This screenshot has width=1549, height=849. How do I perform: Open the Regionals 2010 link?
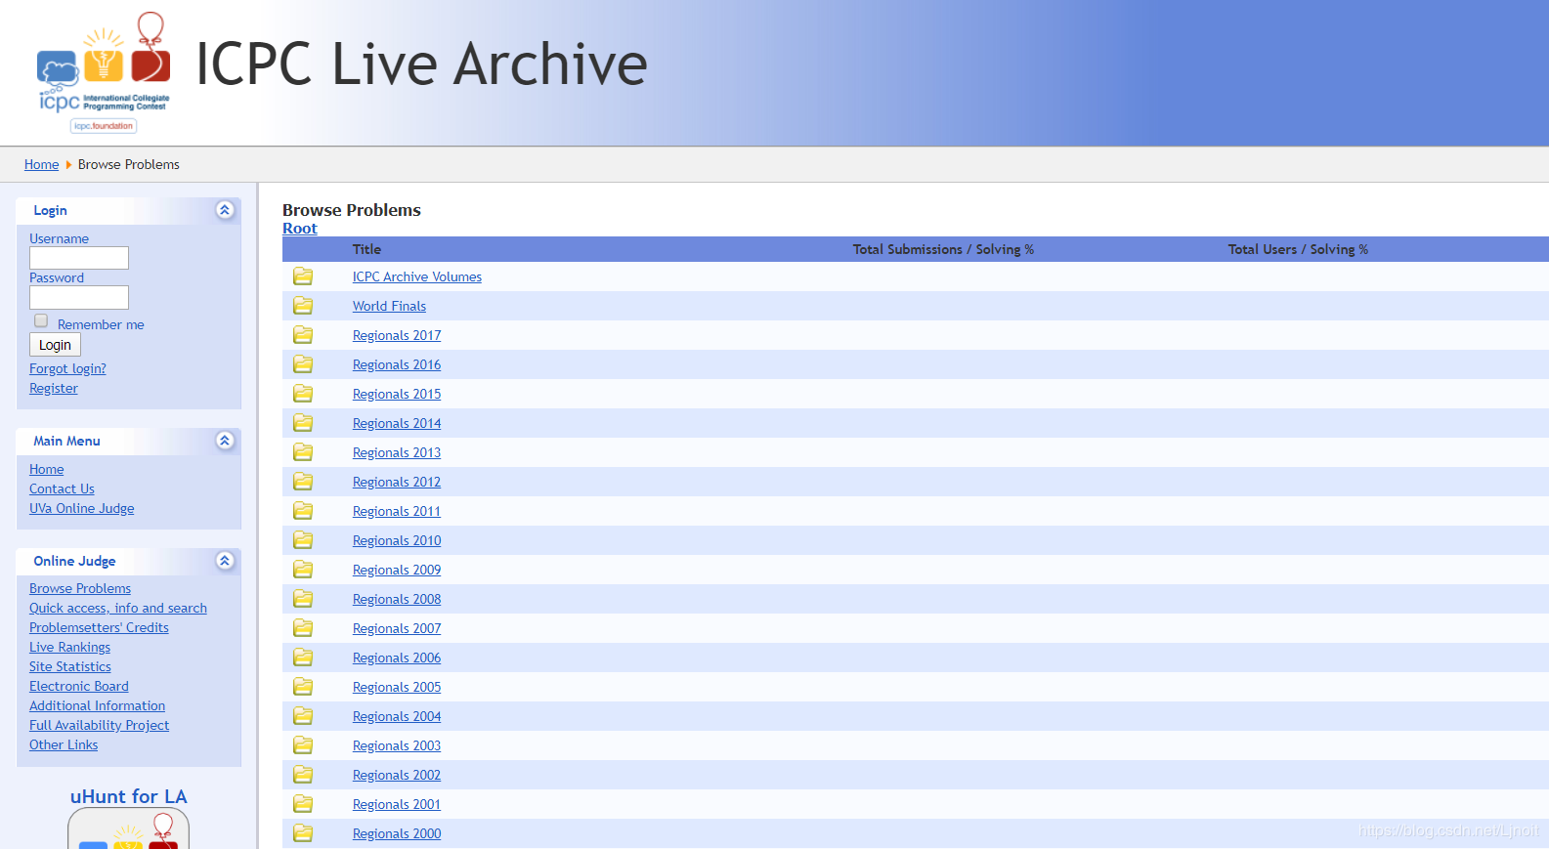click(x=397, y=540)
